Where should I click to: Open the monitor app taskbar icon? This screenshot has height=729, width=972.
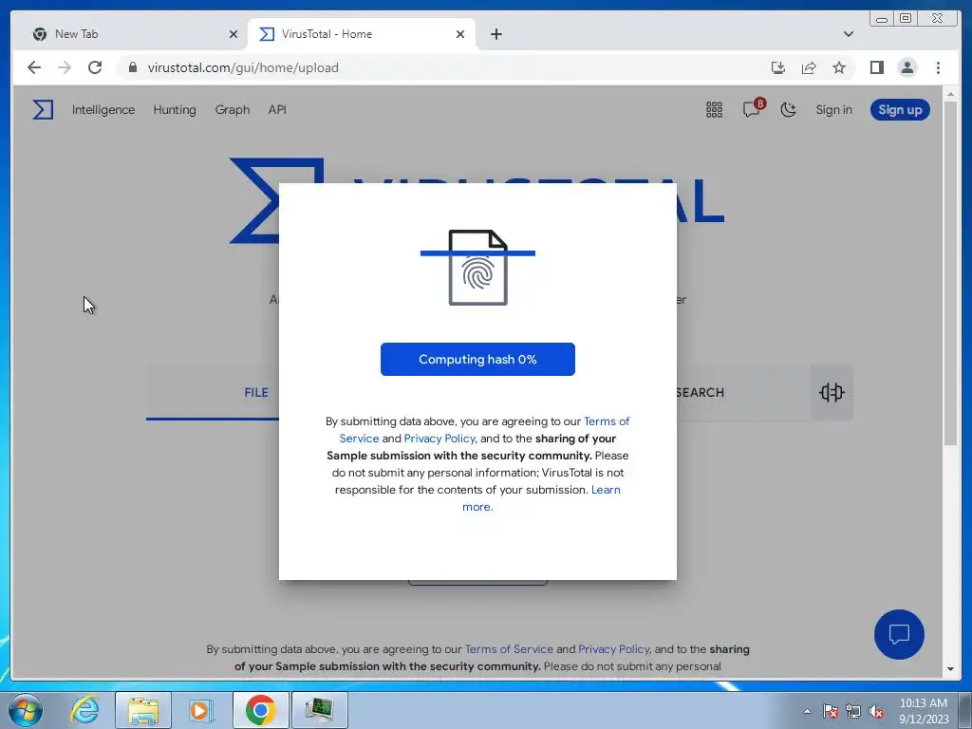point(319,710)
